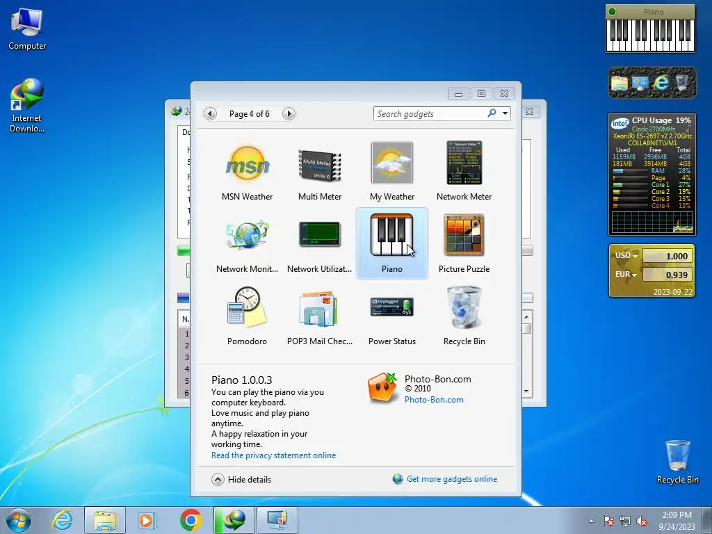Maximize the Gadget Gallery window
Screen dimensions: 712x534
pyautogui.click(x=481, y=94)
